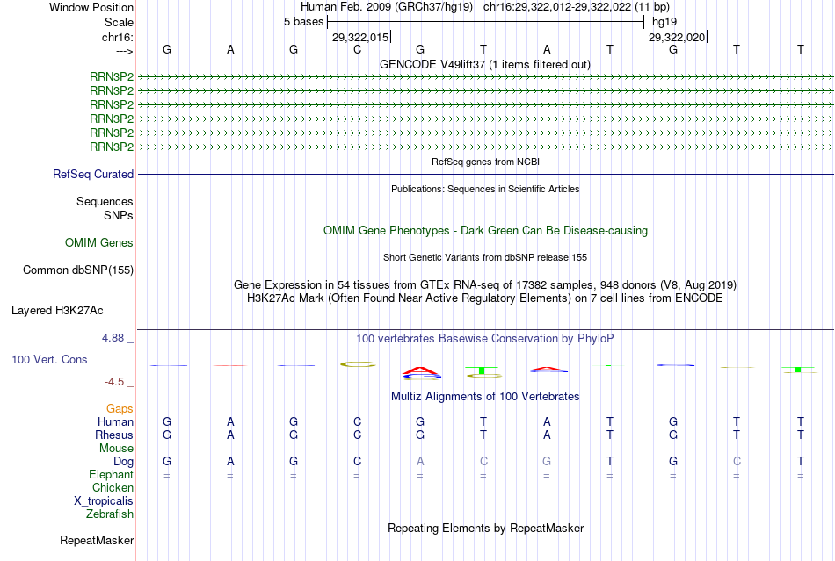The image size is (835, 561).
Task: Select the Zebrafish species label
Action: 109,514
